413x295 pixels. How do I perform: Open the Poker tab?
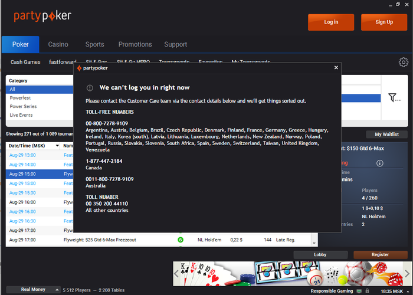point(21,44)
